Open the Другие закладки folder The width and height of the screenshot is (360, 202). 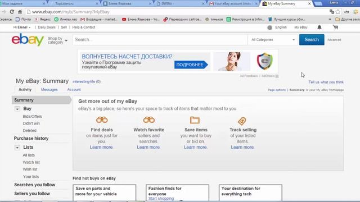[x=348, y=20]
